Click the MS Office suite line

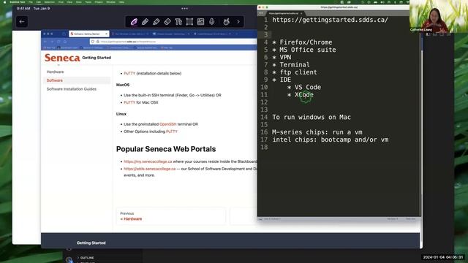304,50
